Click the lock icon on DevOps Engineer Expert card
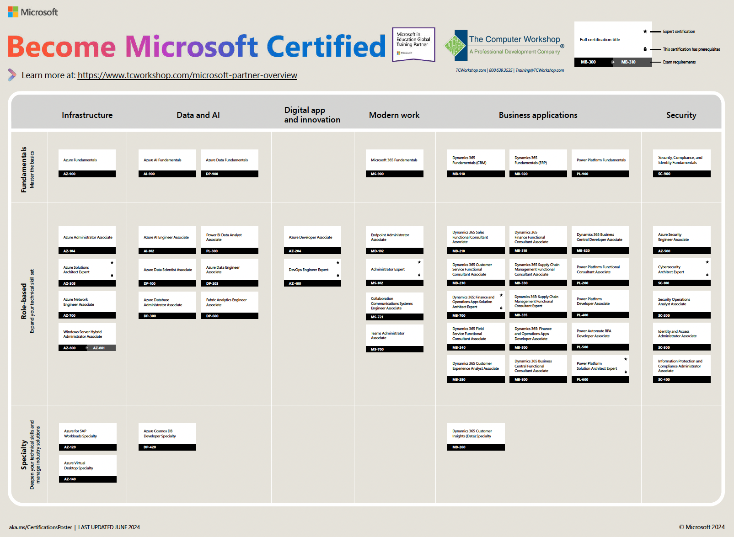734x537 pixels. (338, 276)
